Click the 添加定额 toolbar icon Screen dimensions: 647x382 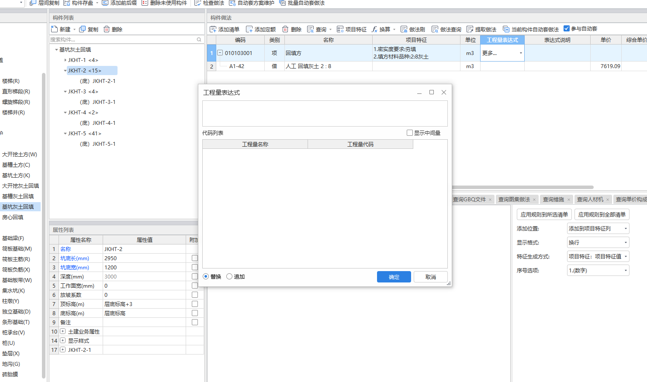(x=249, y=29)
